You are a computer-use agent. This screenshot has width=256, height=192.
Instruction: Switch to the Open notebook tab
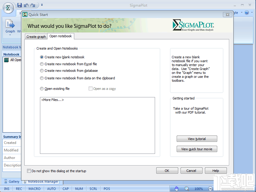click(61, 36)
